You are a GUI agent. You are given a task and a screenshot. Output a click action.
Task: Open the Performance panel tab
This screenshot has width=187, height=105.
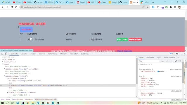click(x=53, y=54)
